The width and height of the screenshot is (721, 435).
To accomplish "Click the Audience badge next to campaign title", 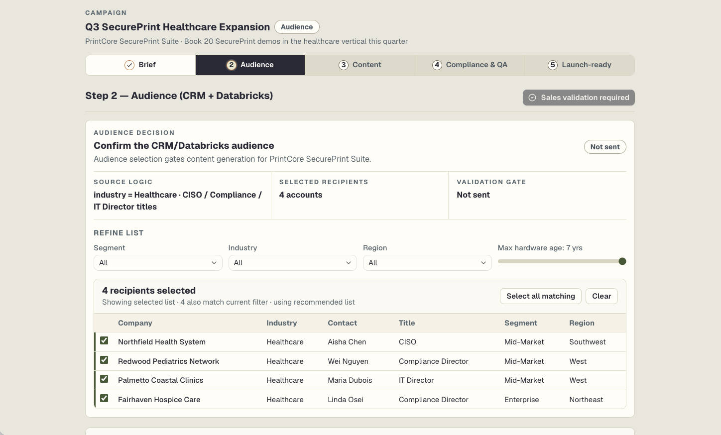I will click(297, 27).
